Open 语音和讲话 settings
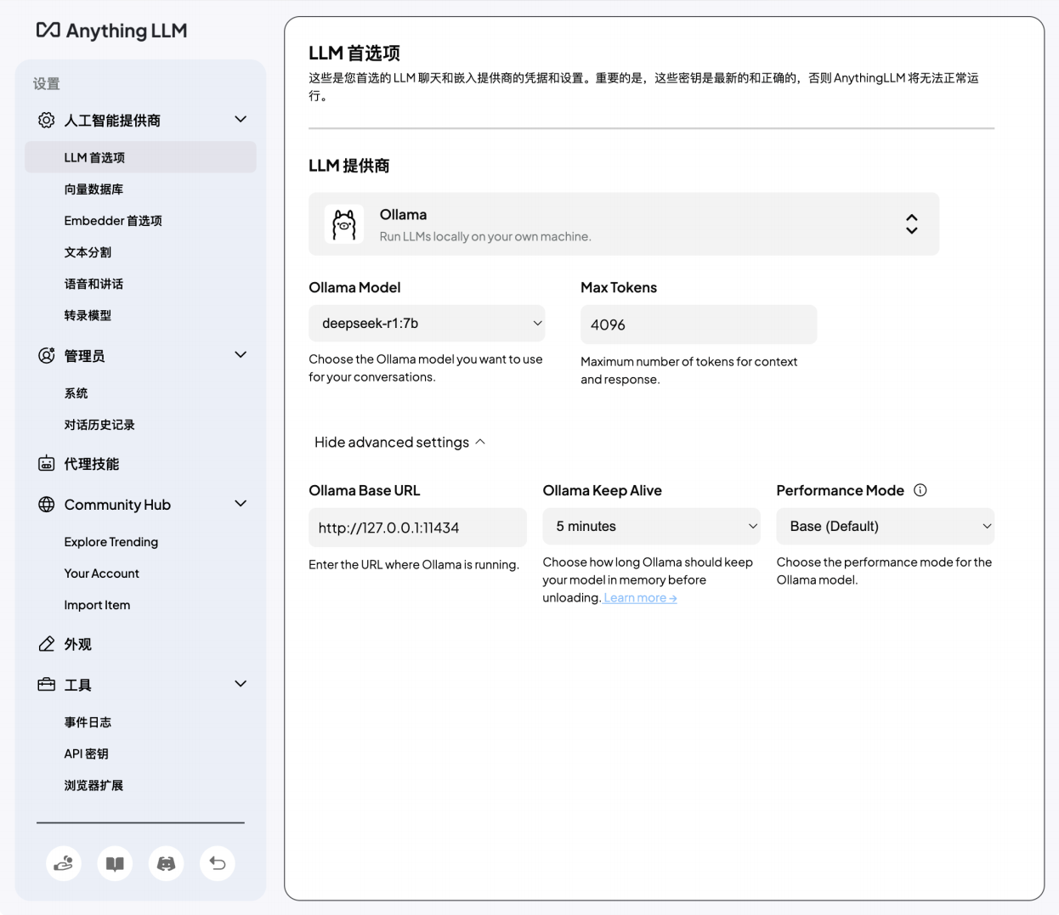This screenshot has height=915, width=1059. [93, 284]
